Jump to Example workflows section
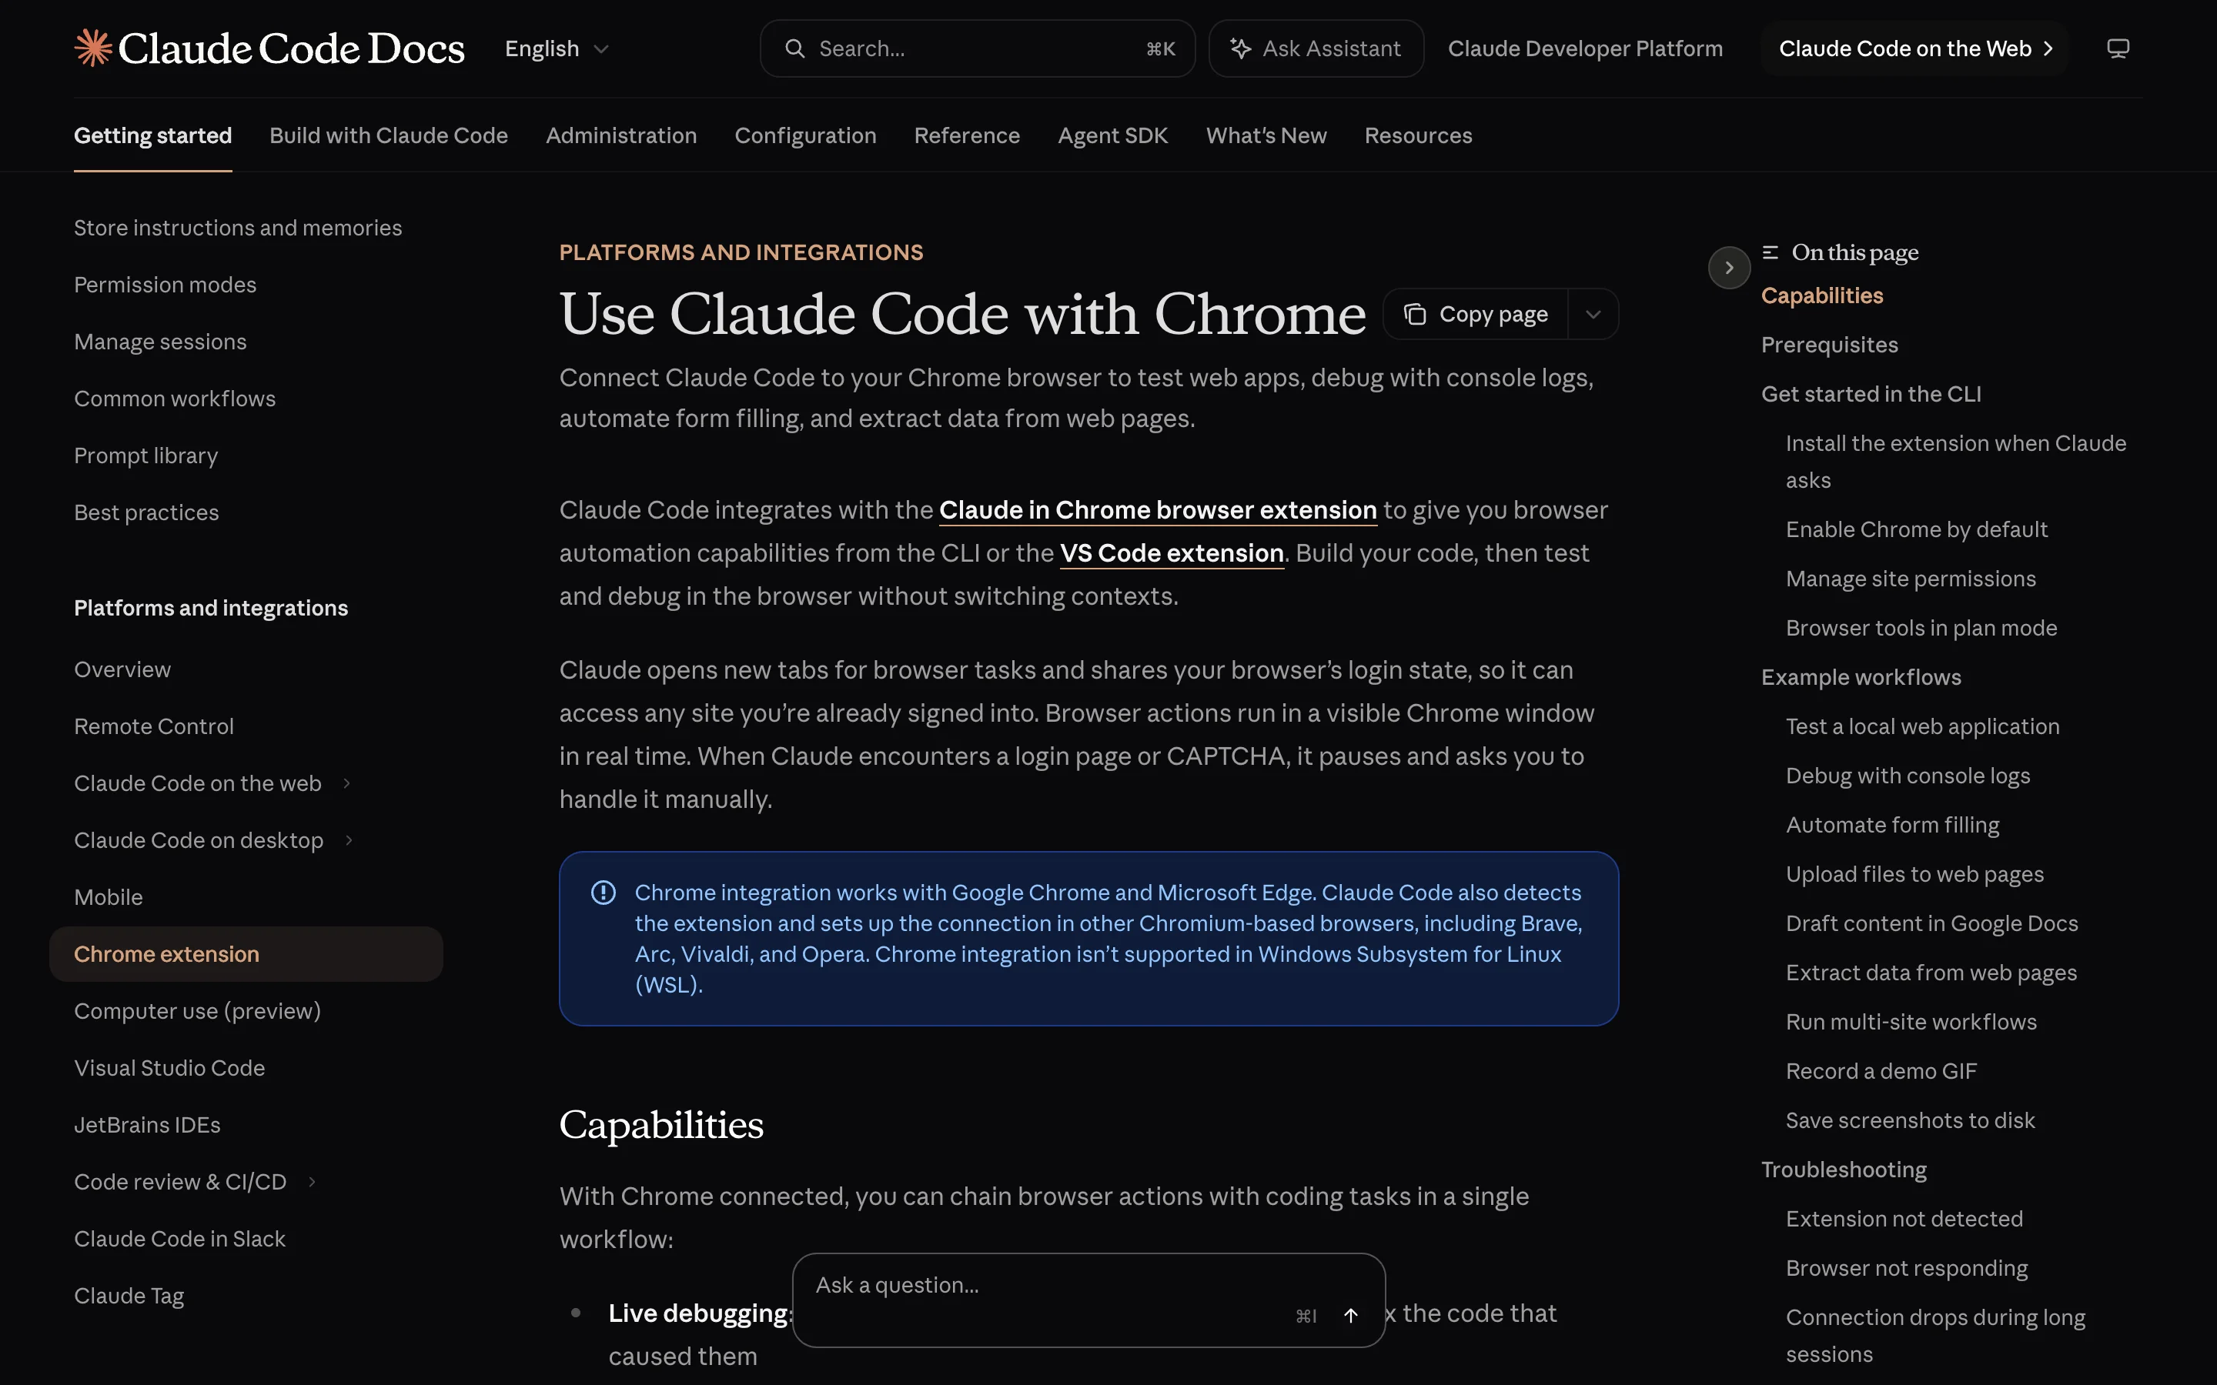 click(1861, 677)
